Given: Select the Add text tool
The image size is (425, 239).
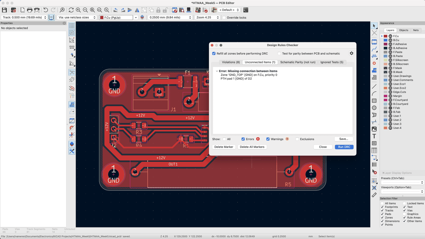Looking at the screenshot, I should click(x=374, y=136).
